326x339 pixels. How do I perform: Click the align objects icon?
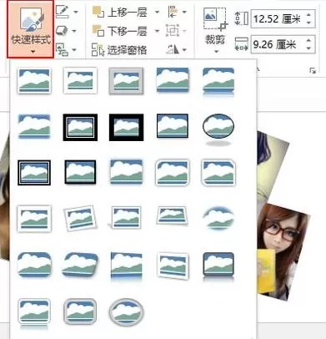[x=173, y=12]
